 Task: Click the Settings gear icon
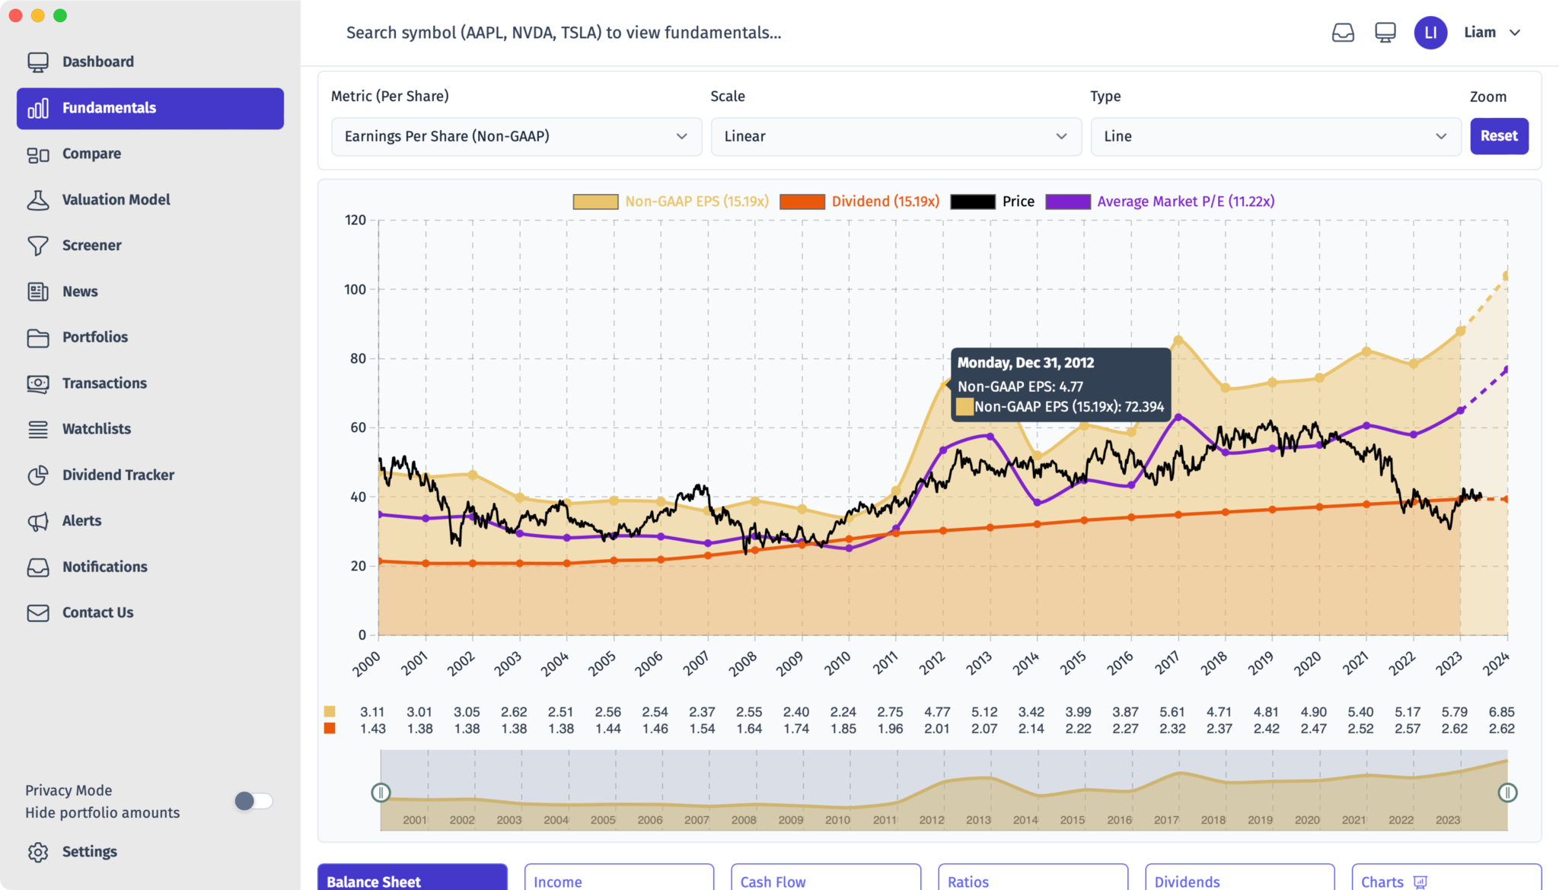pos(38,852)
